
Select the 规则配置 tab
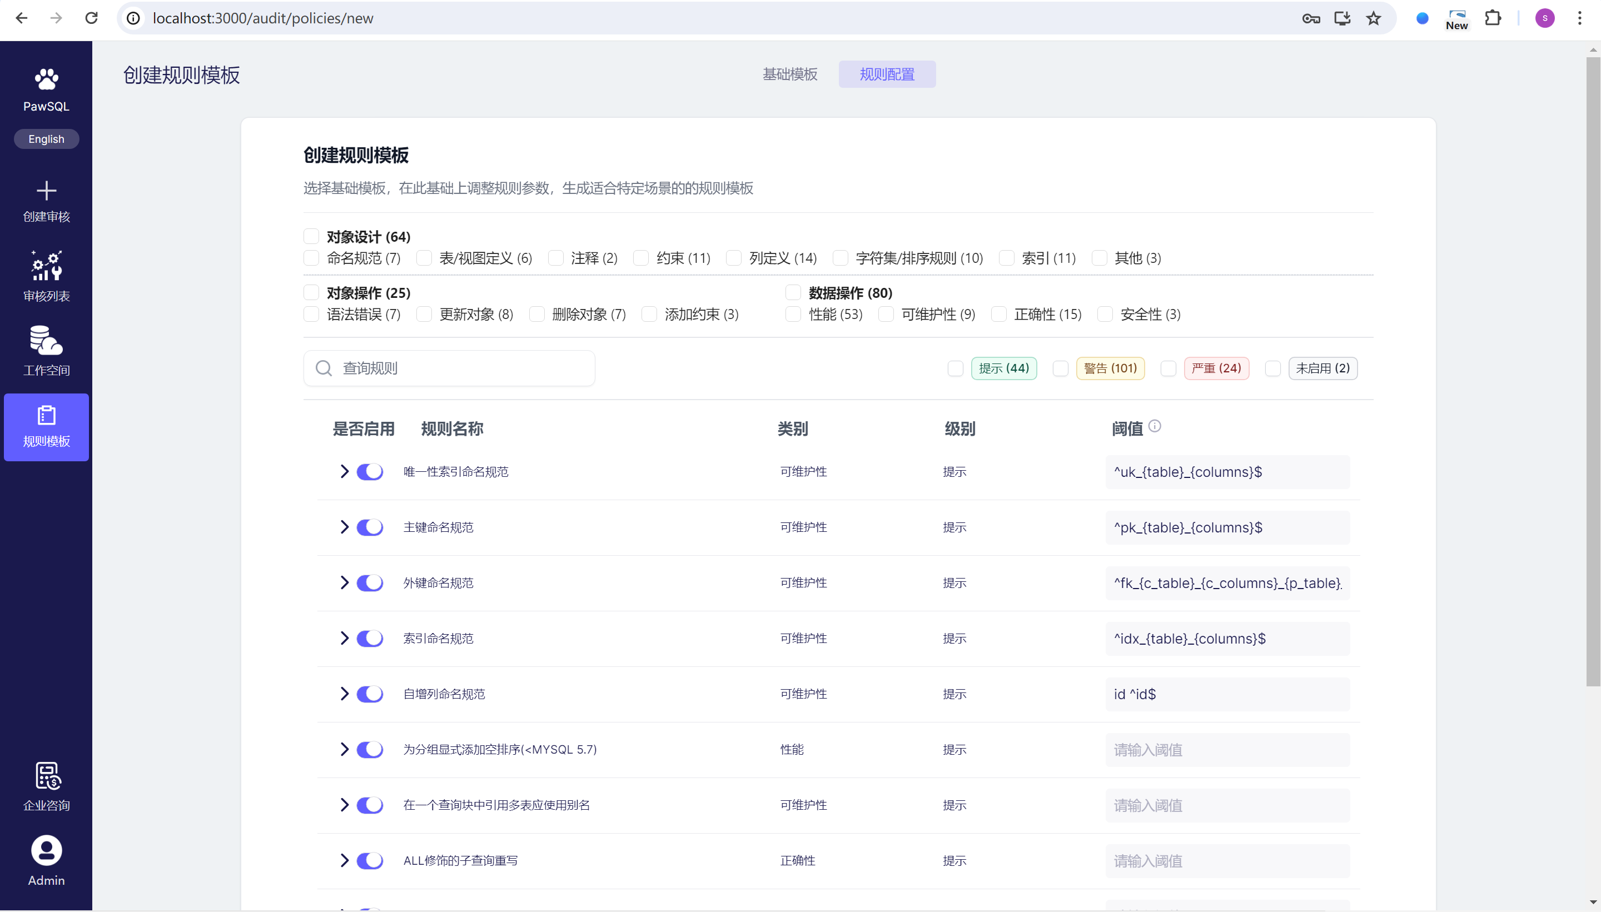pyautogui.click(x=886, y=74)
